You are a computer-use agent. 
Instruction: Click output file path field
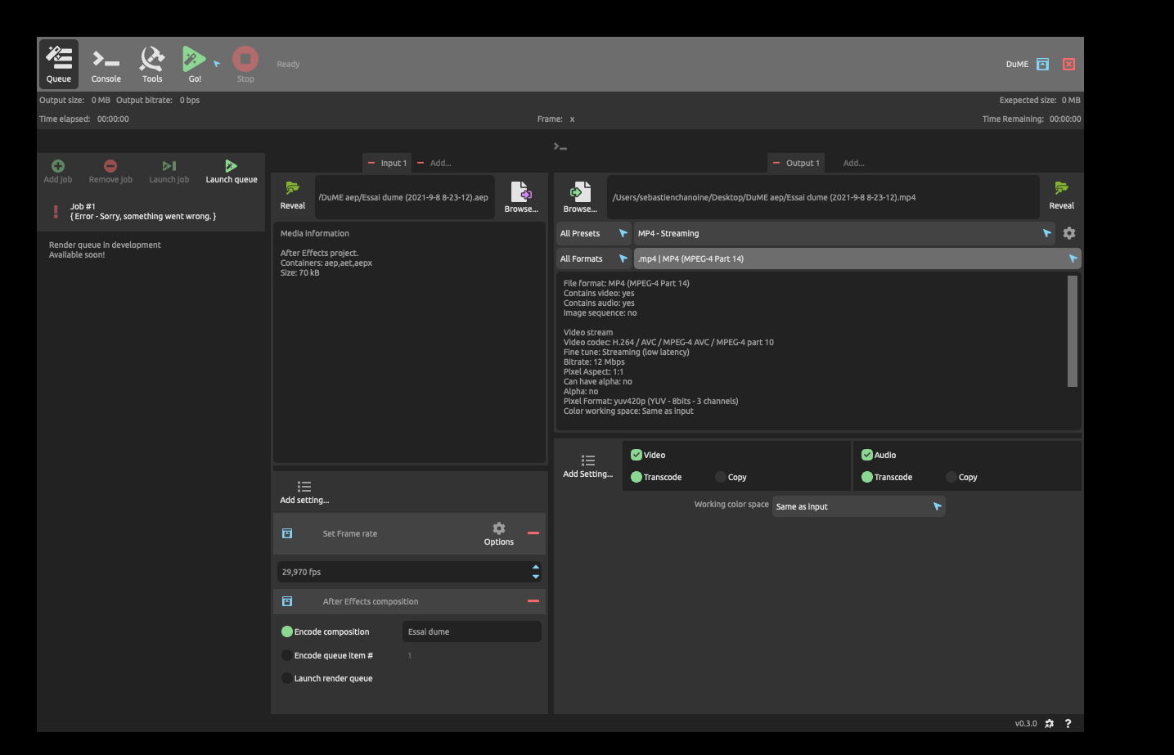823,197
